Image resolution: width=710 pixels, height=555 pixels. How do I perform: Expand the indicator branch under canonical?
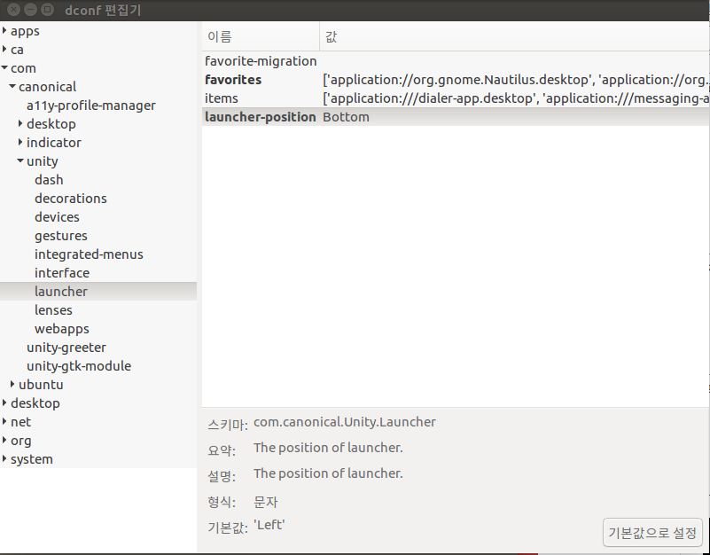click(x=20, y=142)
